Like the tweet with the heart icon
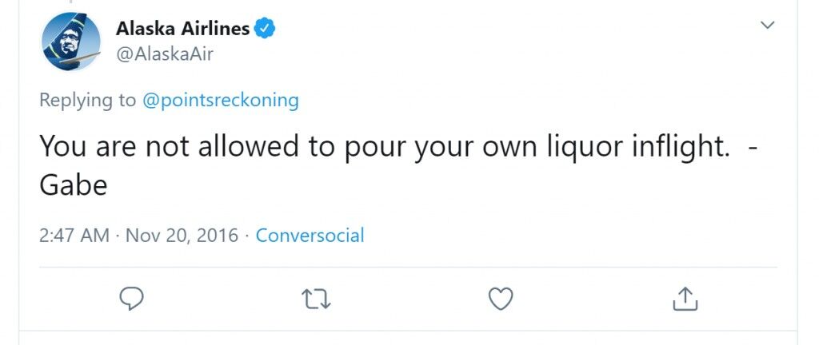 point(501,299)
